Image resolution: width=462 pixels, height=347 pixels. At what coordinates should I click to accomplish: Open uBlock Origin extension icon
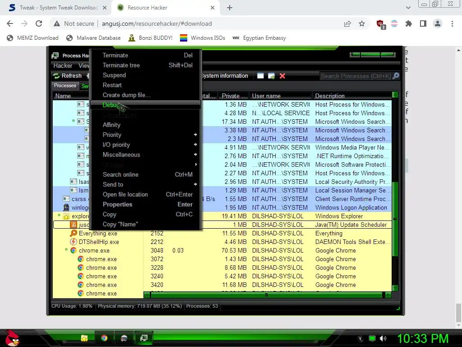[380, 24]
